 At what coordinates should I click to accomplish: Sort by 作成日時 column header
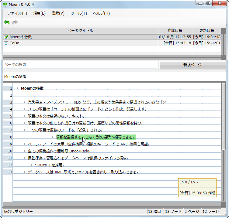click(175, 31)
